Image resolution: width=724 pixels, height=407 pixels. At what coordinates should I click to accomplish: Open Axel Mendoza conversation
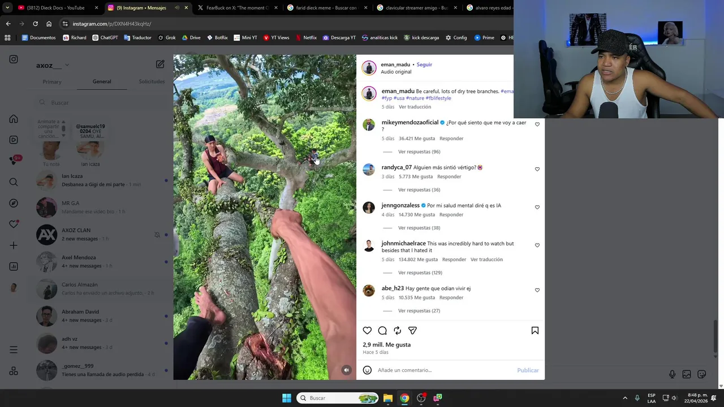(102, 262)
